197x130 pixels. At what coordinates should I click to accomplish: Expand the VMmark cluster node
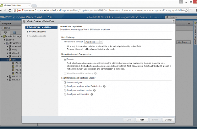[x=7, y=53]
